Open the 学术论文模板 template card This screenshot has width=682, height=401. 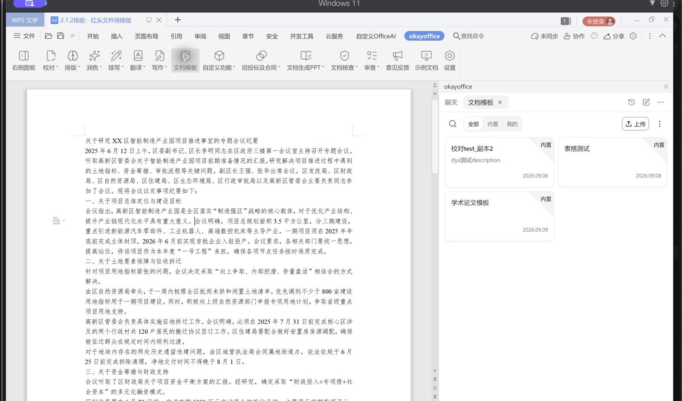click(x=500, y=216)
